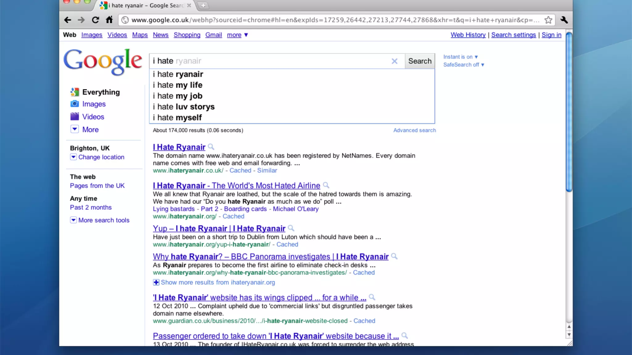Viewport: 632px width, 355px height.
Task: Open Chrome wrench settings menu
Action: click(x=564, y=20)
